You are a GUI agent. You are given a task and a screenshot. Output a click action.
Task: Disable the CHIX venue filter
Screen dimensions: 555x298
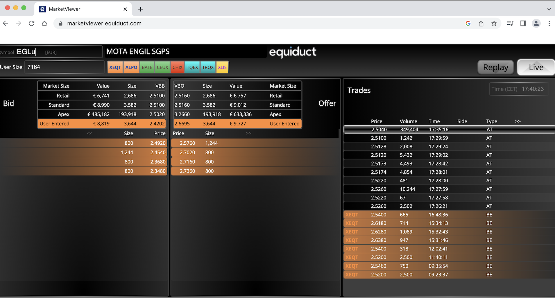click(x=177, y=67)
